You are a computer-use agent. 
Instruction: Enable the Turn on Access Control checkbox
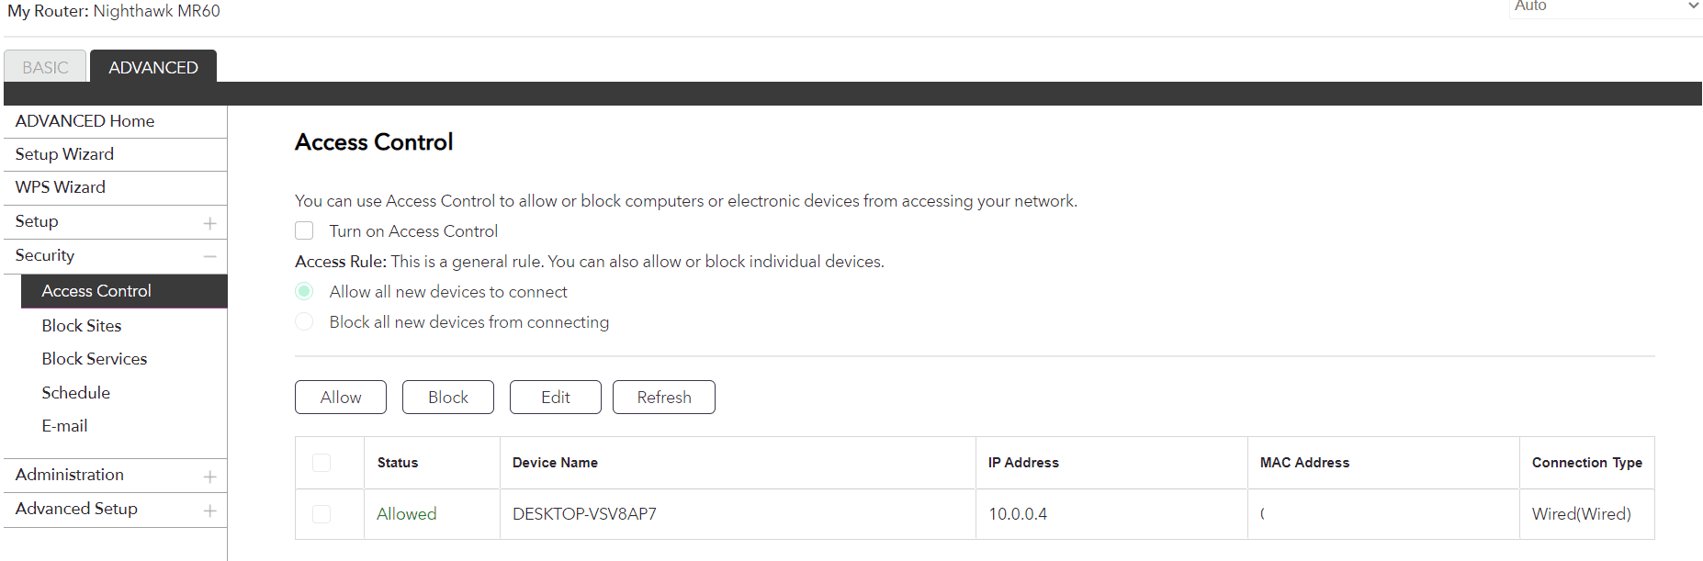pos(304,231)
